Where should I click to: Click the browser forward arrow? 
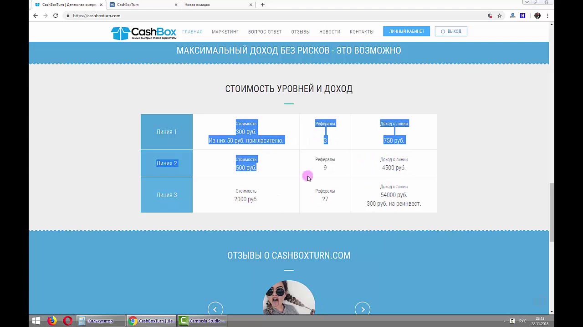[46, 15]
